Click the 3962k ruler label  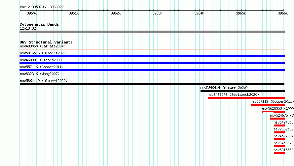[x=116, y=13]
